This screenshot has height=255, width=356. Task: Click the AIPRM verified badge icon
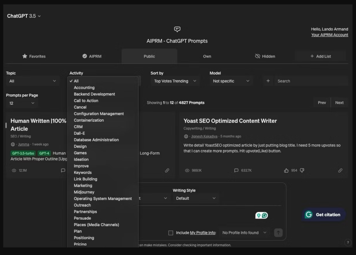[84, 56]
